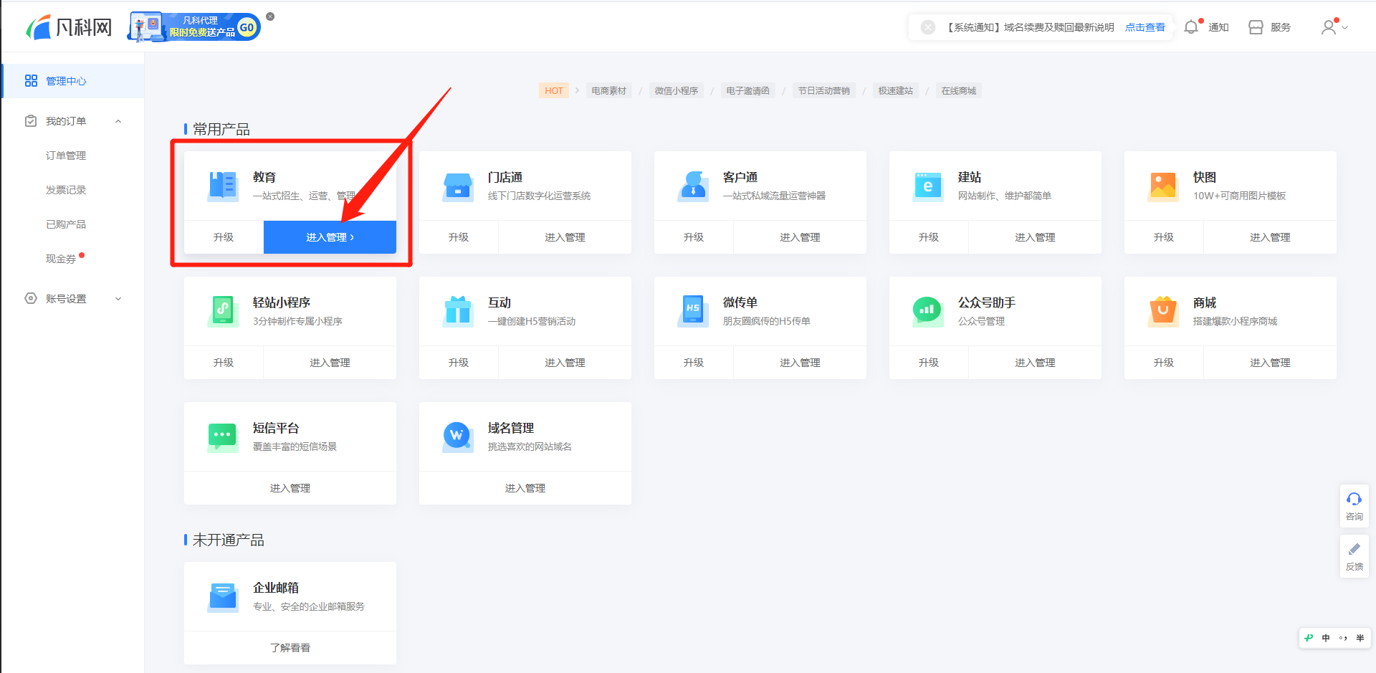
Task: Enter management for 商城
Action: [1270, 363]
